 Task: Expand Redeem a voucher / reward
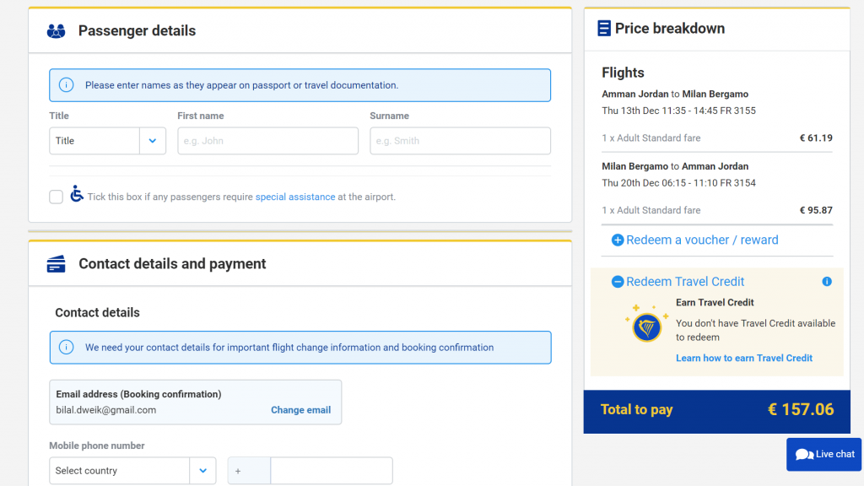(694, 240)
